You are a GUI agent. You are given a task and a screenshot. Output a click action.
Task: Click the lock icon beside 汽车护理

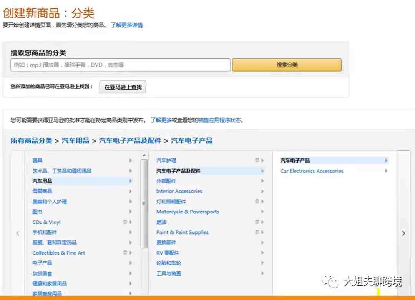pyautogui.click(x=257, y=160)
